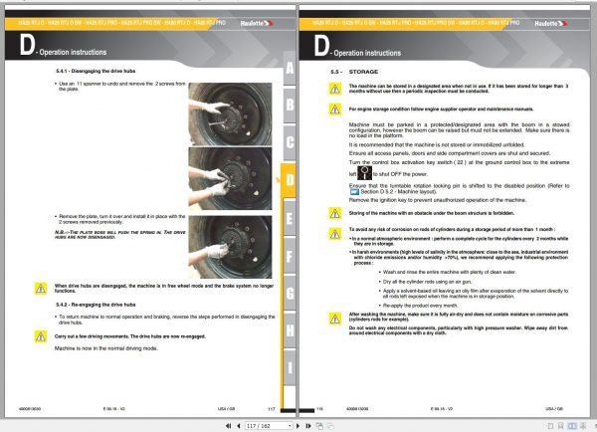Click warning icon beside cylinder rod corrosion note
The height and width of the screenshot is (432, 597).
point(335,234)
